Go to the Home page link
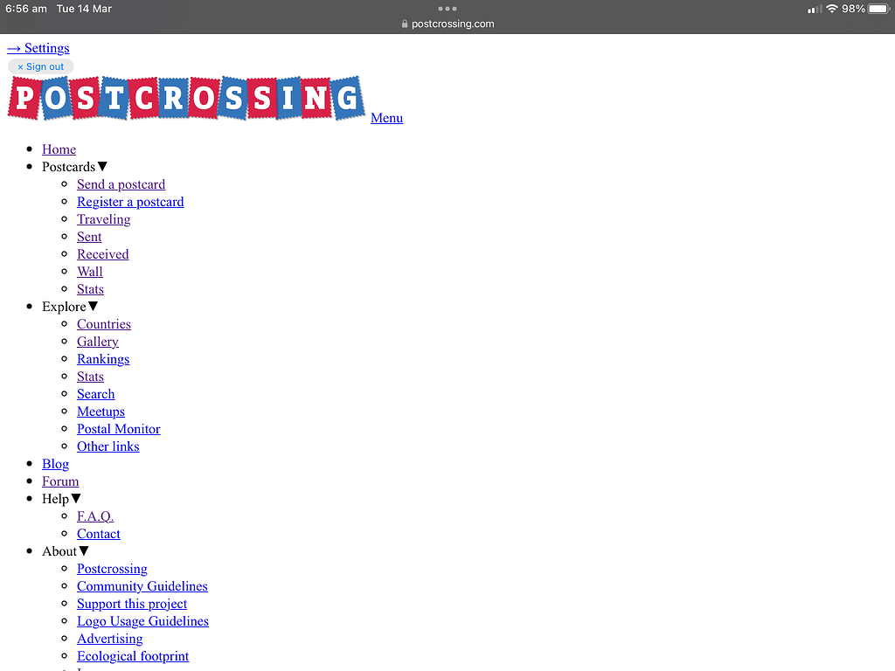This screenshot has height=671, width=895. (x=59, y=149)
